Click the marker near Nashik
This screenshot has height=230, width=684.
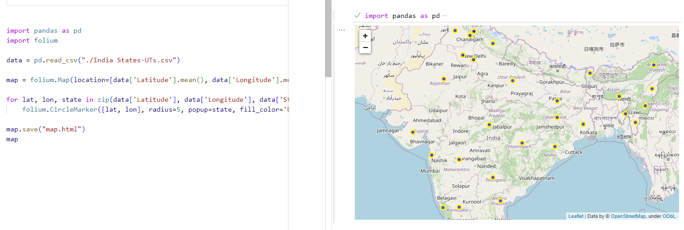432,155
